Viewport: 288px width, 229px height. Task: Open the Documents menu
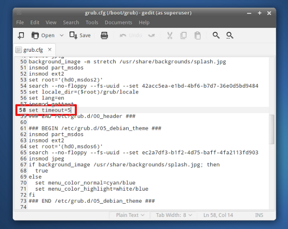[x=118, y=23]
